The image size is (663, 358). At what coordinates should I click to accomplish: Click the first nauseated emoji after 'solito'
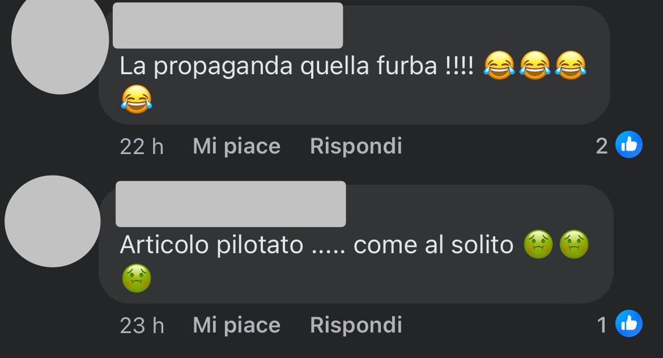coord(538,244)
